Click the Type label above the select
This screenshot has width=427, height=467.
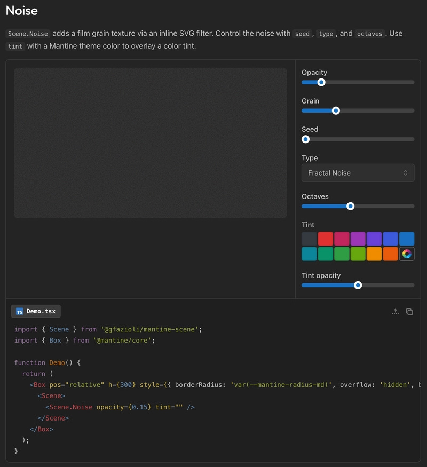coord(310,158)
